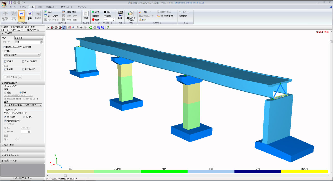
Task: Expand the 結果スケール section
Action: (22, 161)
